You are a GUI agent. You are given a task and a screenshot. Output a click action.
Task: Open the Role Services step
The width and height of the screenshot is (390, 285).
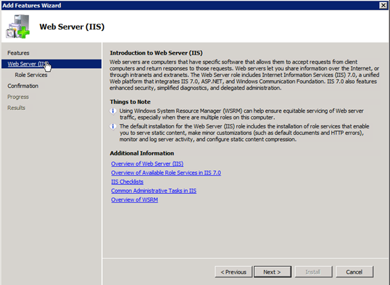[x=31, y=75]
